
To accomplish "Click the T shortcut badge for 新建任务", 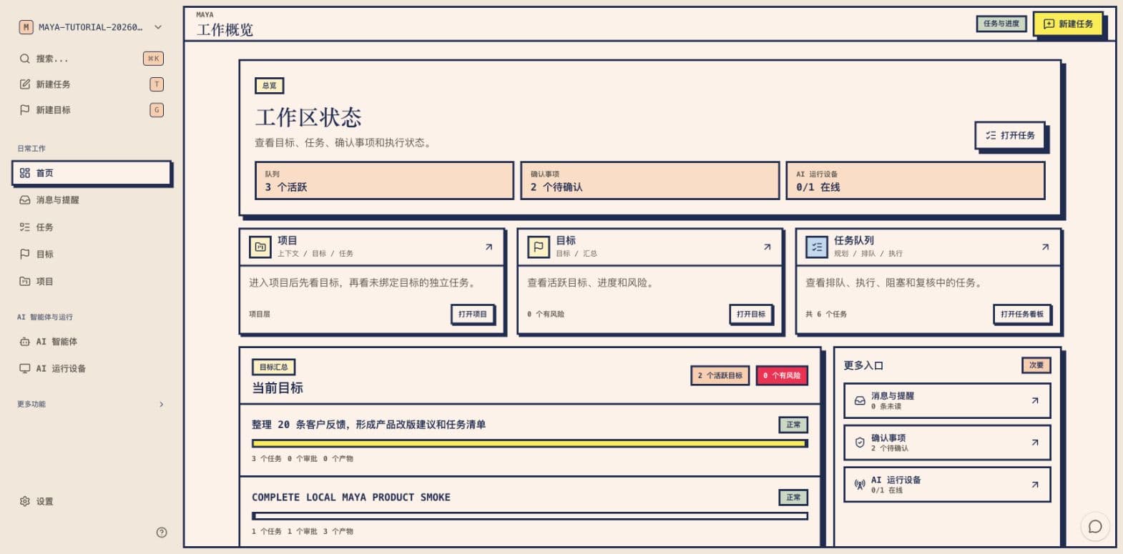I will (157, 84).
